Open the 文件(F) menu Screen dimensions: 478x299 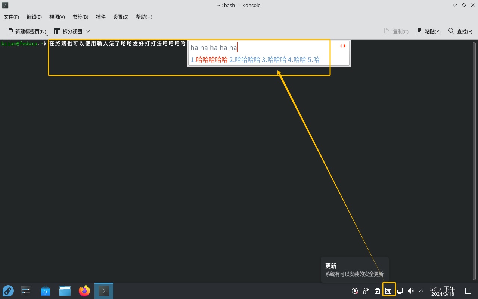coord(11,17)
